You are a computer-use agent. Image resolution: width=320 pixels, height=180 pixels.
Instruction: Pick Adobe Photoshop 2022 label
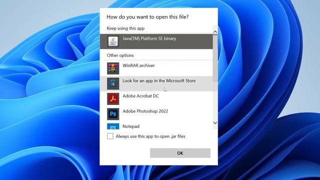pos(145,111)
